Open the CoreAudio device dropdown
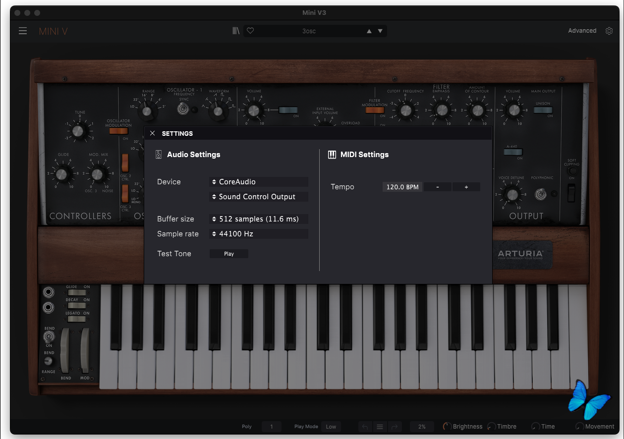Image resolution: width=624 pixels, height=439 pixels. point(259,182)
